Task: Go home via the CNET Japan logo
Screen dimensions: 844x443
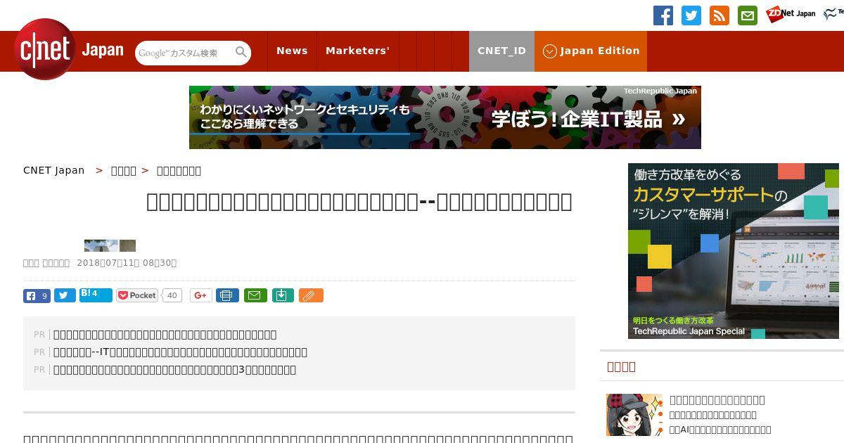Action: coord(69,49)
